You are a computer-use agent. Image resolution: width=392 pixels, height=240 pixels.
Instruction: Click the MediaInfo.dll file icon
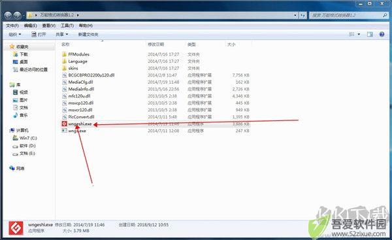pos(65,89)
